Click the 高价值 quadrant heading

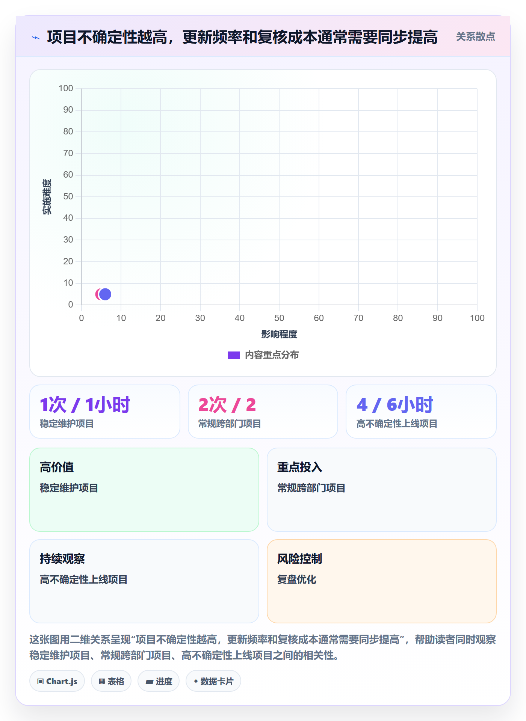tap(57, 468)
